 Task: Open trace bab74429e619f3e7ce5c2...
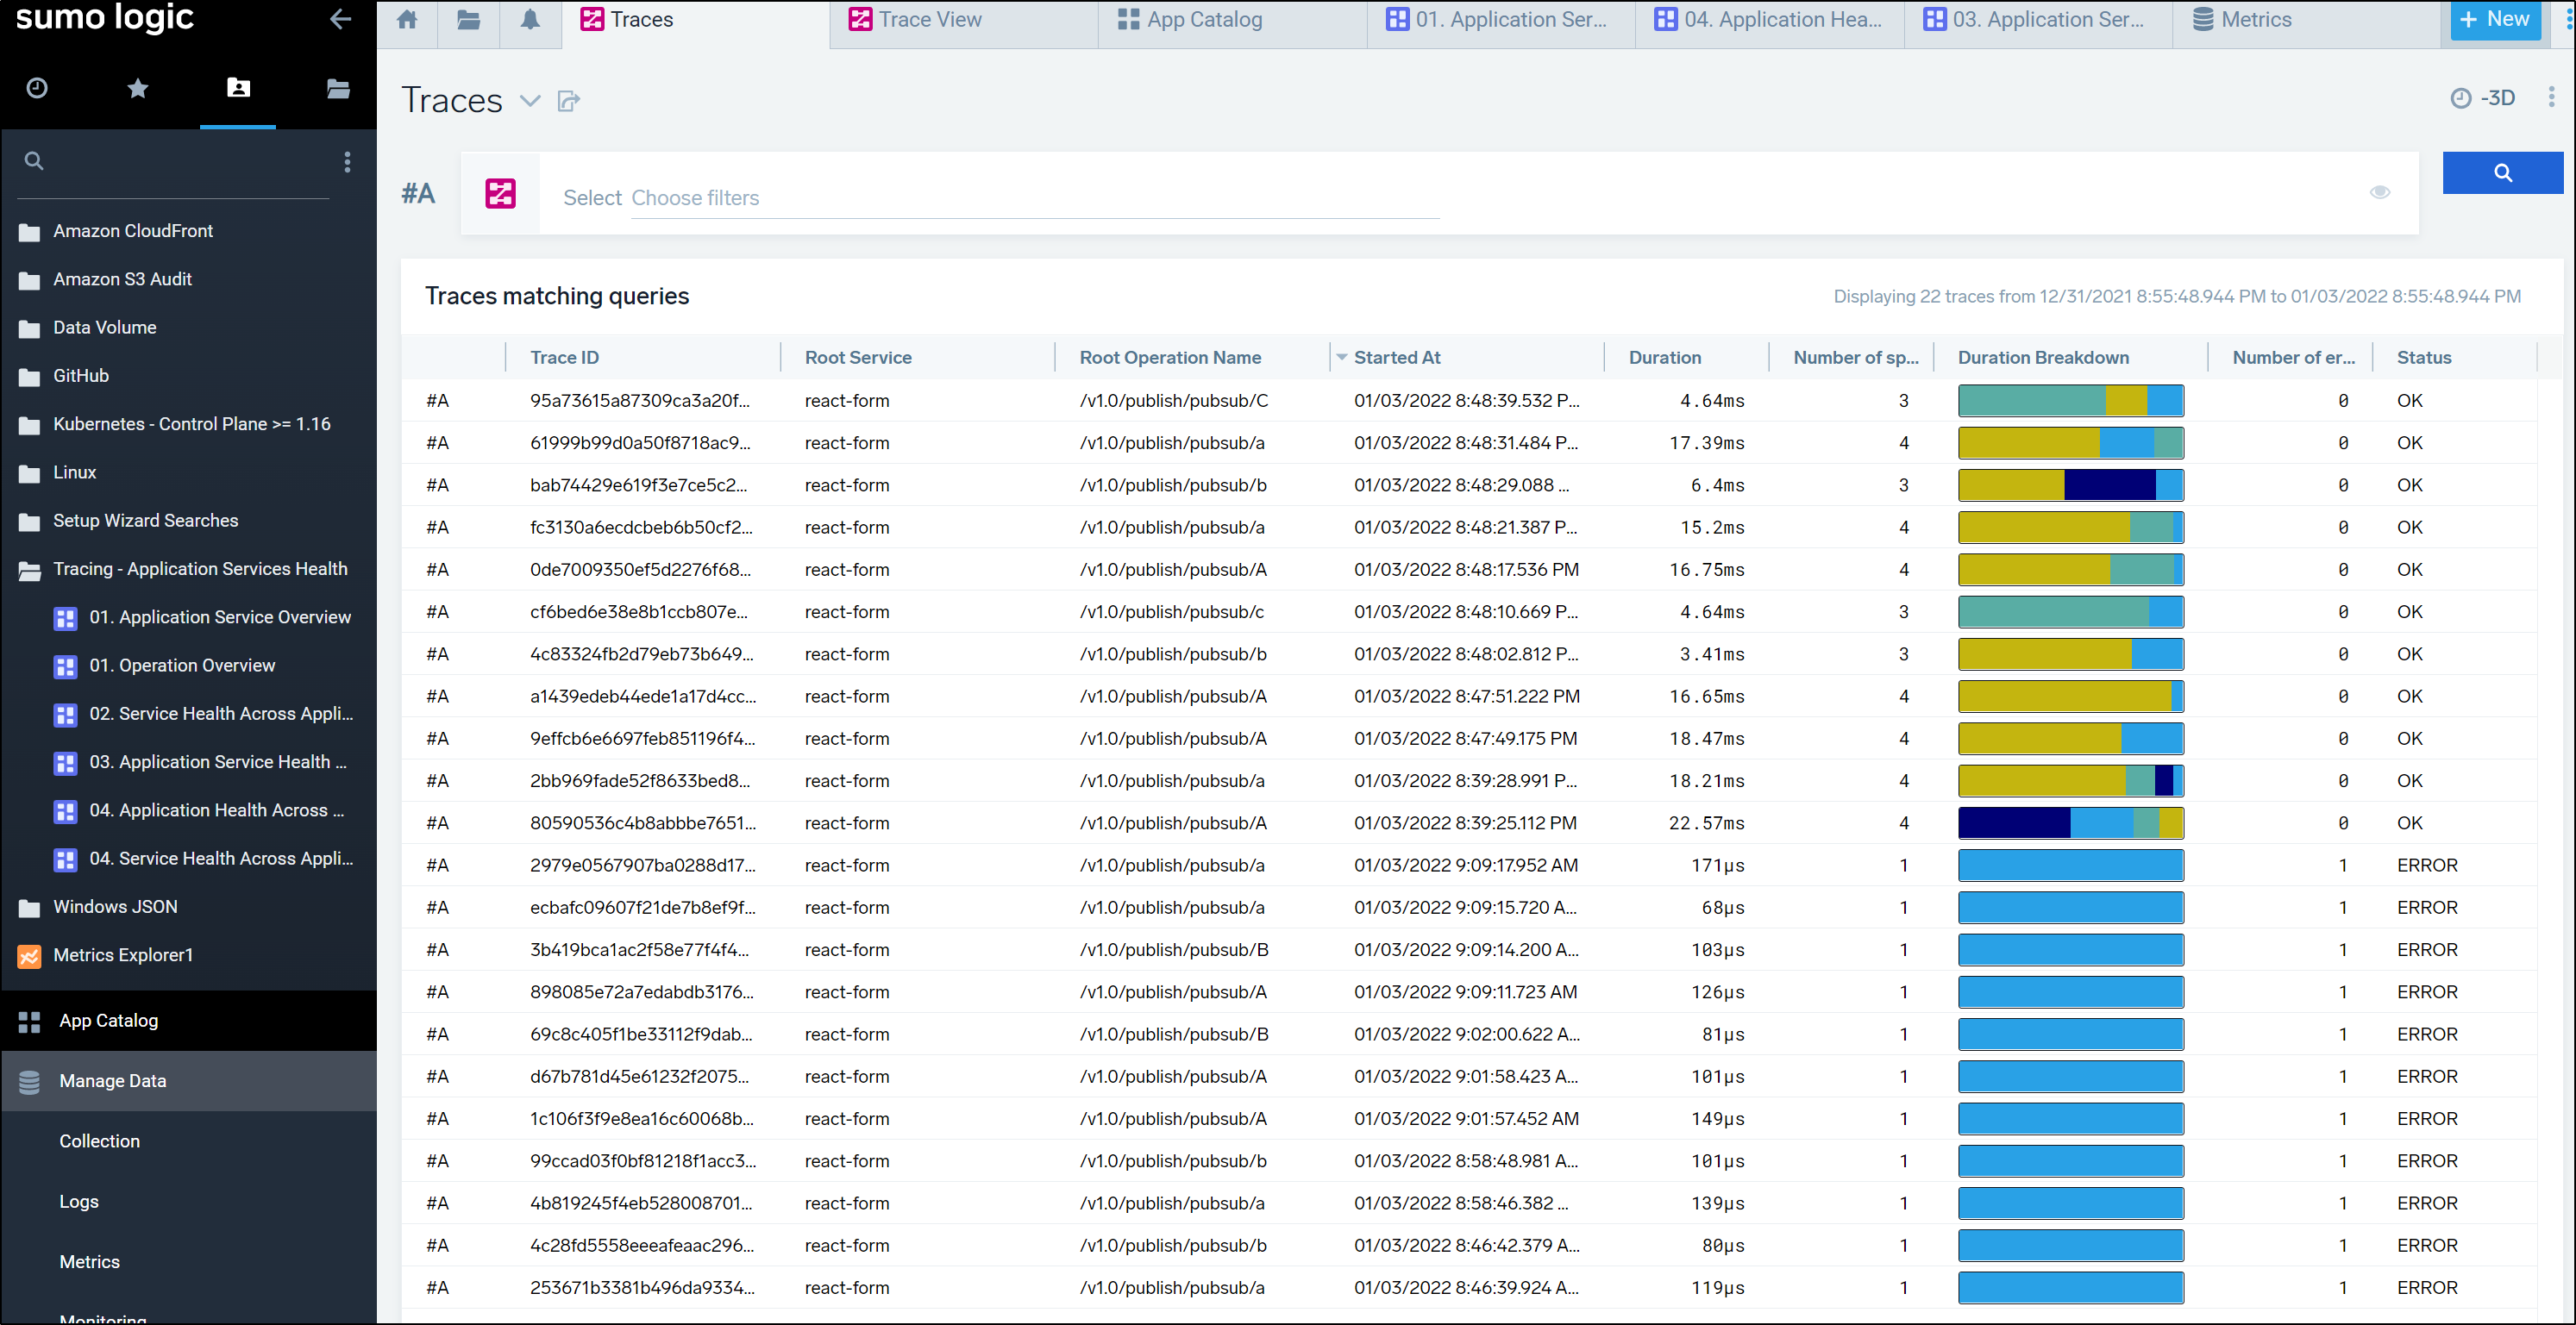point(639,484)
